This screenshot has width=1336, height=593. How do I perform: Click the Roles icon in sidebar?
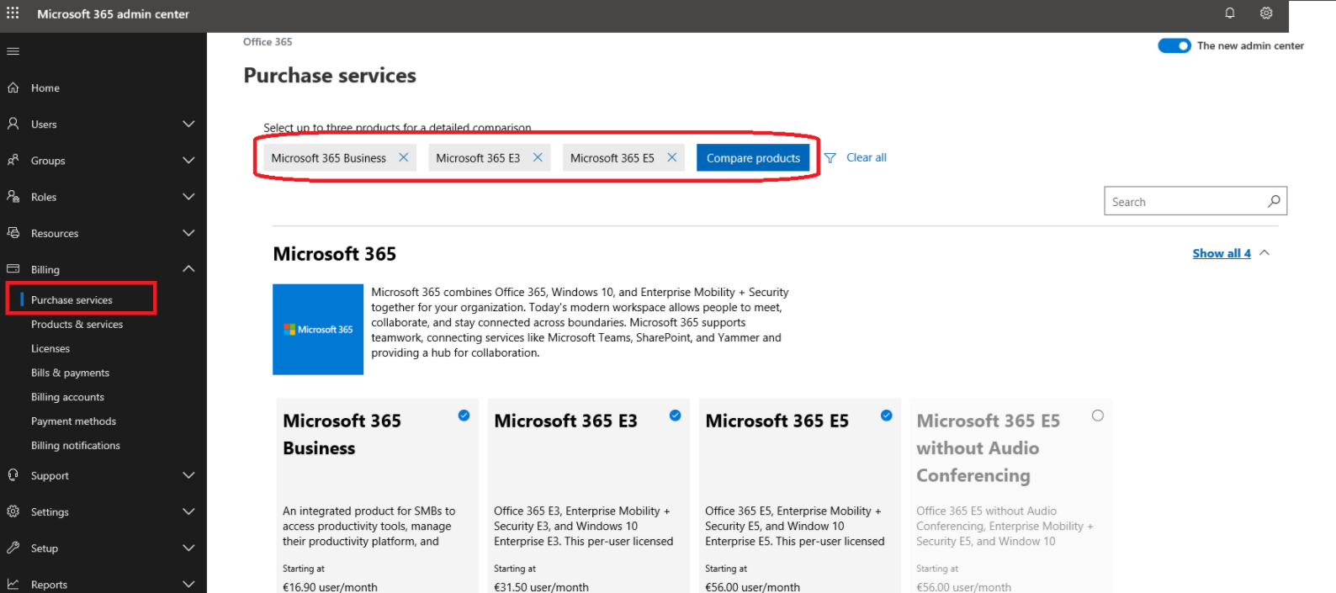(x=13, y=196)
